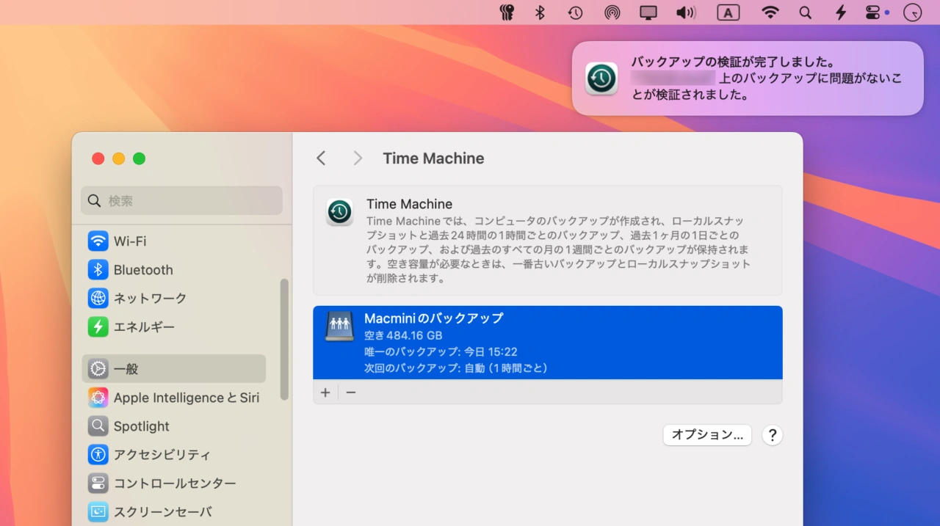Open Time Machine オプション settings

[x=706, y=434]
